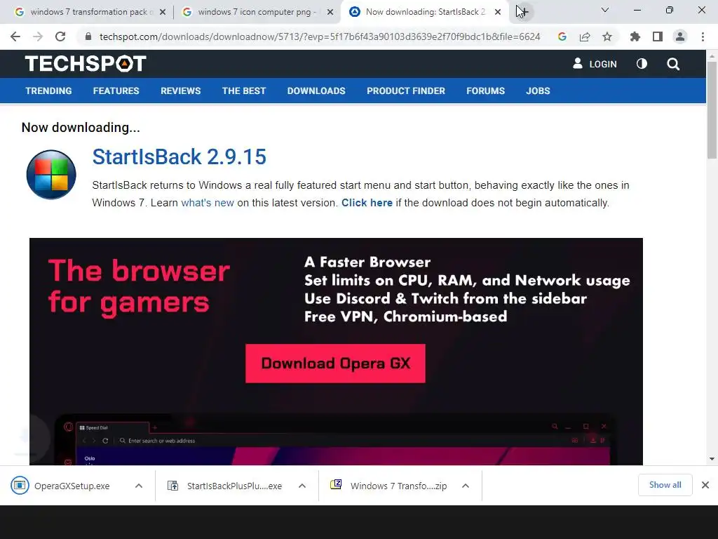Click the page vertical scrollbar thumb

712,110
